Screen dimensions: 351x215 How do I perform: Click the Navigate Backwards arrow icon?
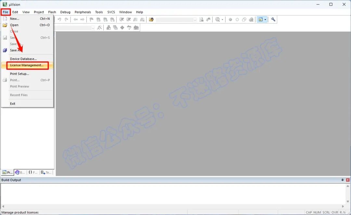76,19
